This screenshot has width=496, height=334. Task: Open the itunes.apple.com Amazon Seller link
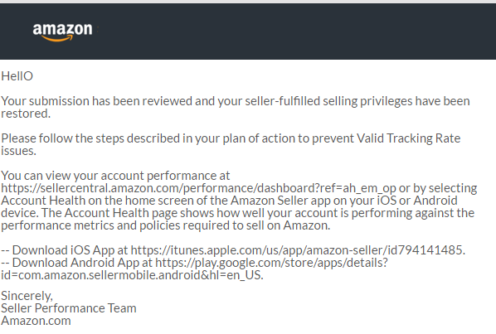[297, 250]
